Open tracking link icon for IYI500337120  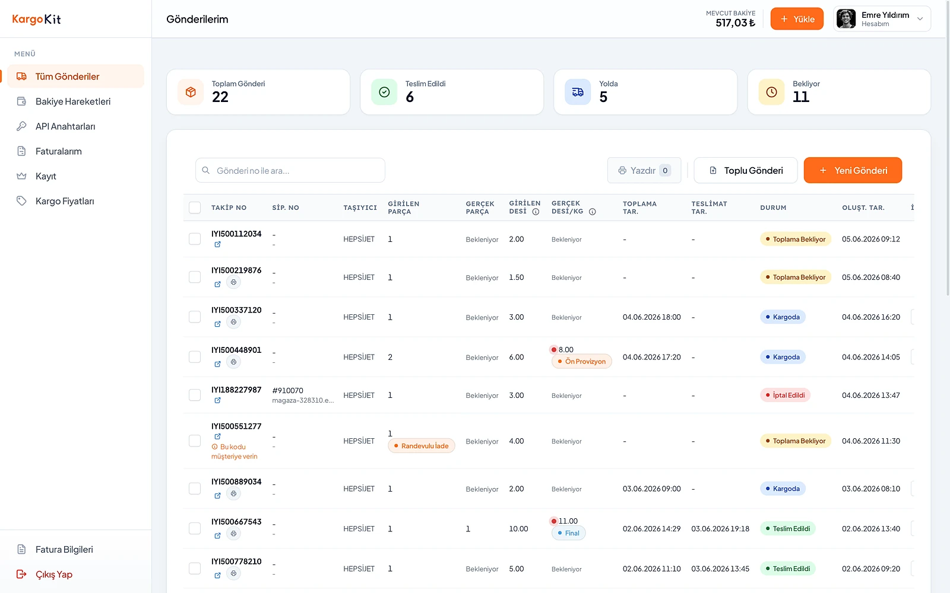[x=217, y=324]
